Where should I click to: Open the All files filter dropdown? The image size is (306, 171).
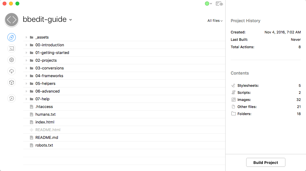point(215,21)
